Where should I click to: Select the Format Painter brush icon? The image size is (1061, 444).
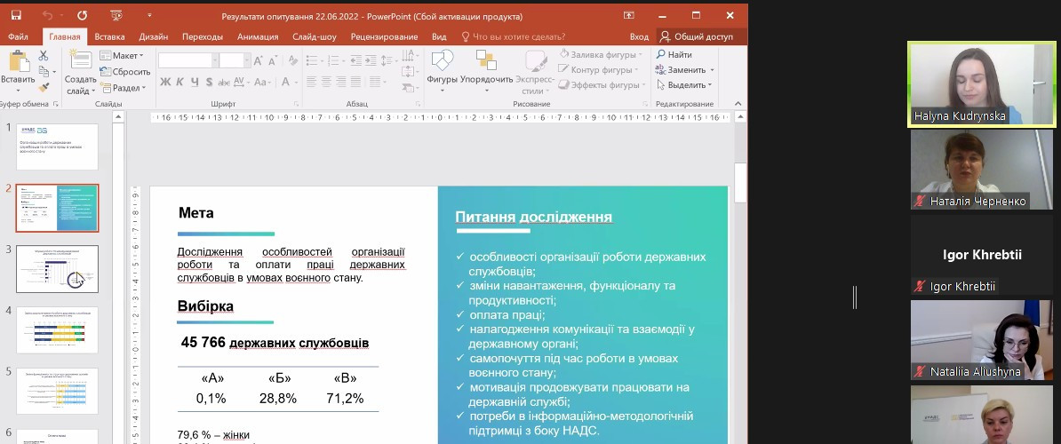point(43,87)
